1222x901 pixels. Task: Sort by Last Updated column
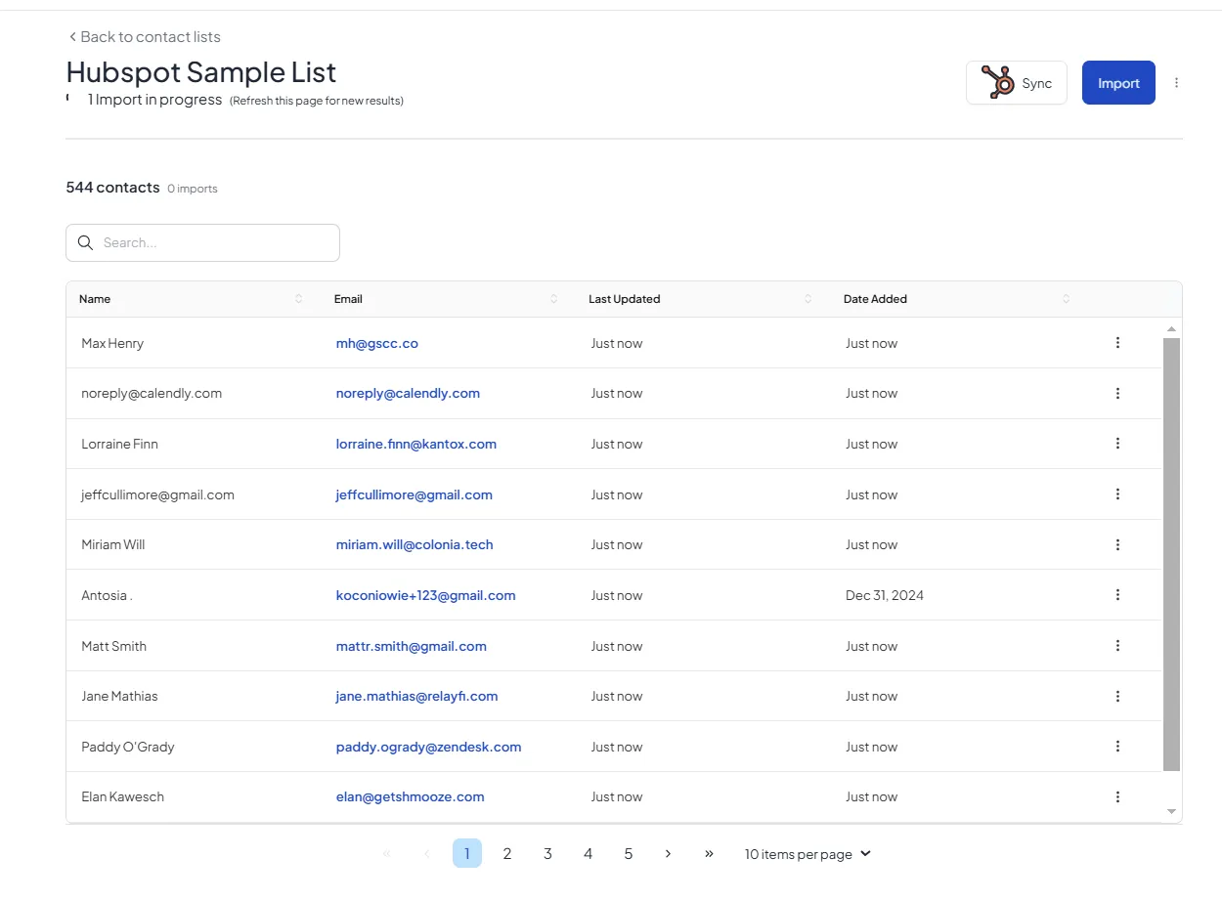click(807, 299)
